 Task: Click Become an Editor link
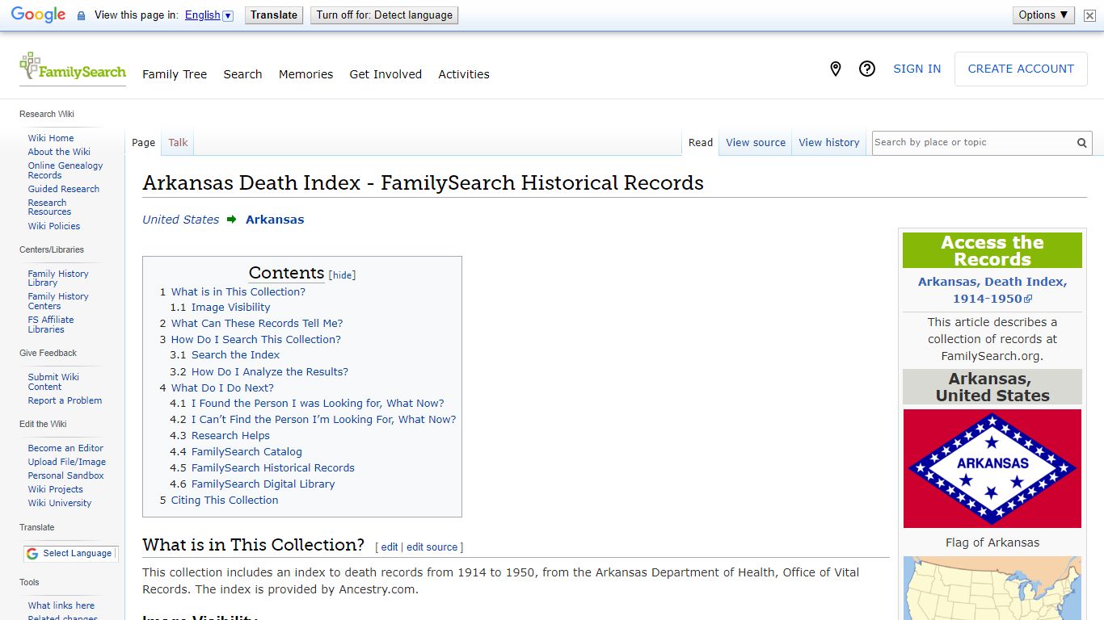coord(65,448)
